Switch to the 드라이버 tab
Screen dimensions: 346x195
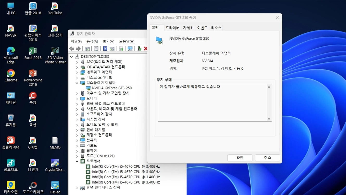tap(172, 28)
